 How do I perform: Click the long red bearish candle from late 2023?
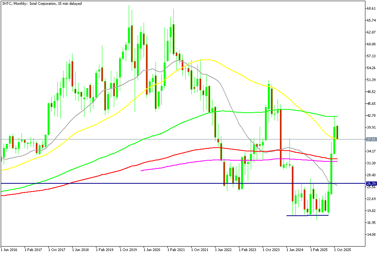281,138
